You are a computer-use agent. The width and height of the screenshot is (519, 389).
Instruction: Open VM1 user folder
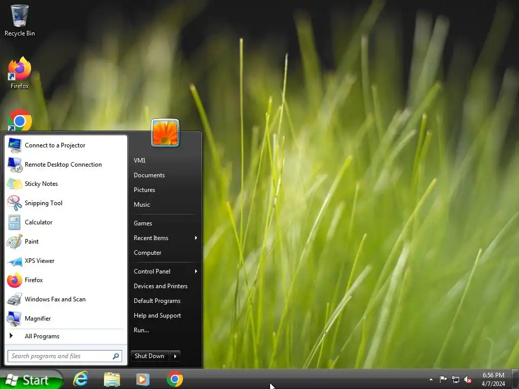click(x=139, y=161)
